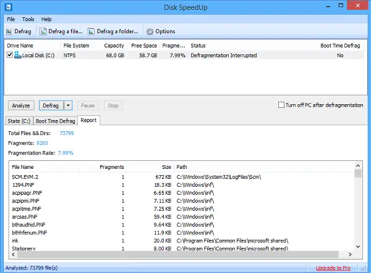Image resolution: width=371 pixels, height=273 pixels.
Task: Click the Defrag a file icon
Action: (43, 31)
